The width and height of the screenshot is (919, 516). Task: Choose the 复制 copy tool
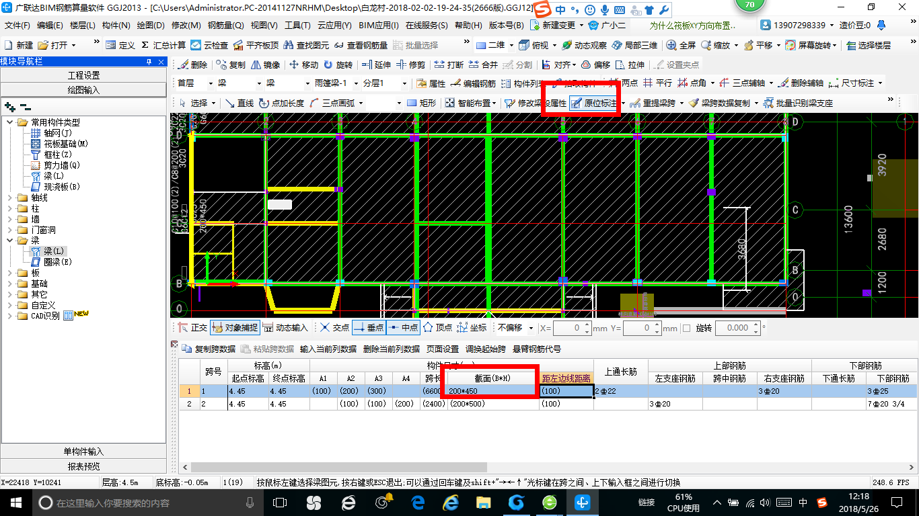231,65
